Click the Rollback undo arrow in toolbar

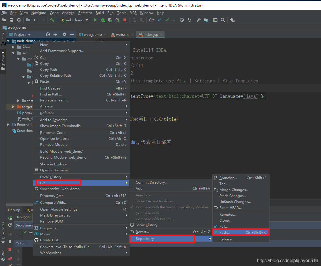(189, 20)
